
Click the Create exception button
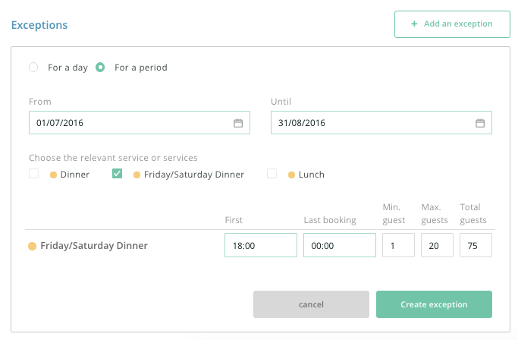(x=434, y=304)
